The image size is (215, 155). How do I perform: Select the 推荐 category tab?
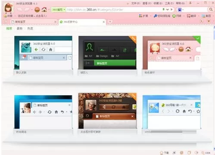9,28
